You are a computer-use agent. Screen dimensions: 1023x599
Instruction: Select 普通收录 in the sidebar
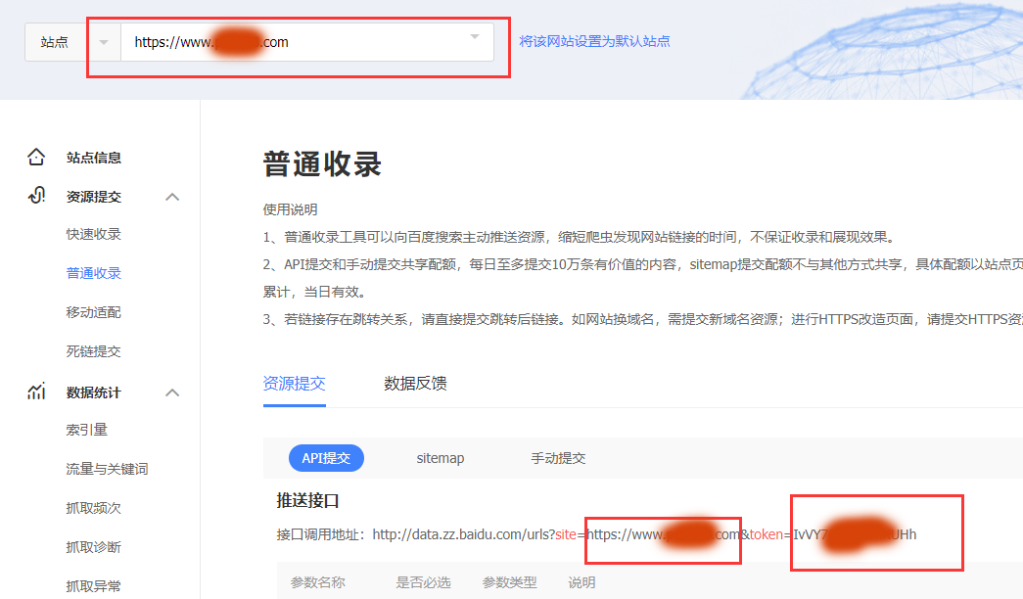coord(94,273)
